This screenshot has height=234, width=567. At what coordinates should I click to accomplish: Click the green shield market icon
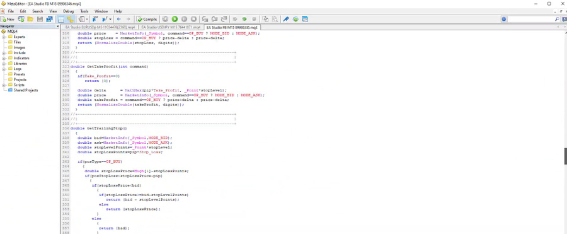tap(295, 19)
